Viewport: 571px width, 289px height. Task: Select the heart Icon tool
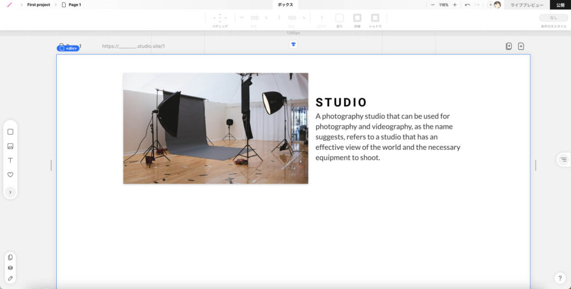tap(10, 175)
